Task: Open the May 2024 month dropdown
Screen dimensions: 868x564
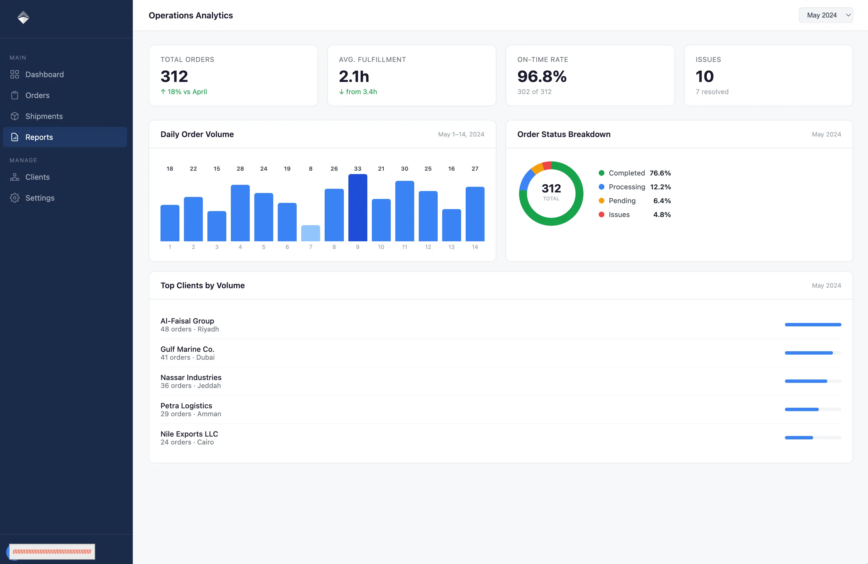Action: pos(826,15)
